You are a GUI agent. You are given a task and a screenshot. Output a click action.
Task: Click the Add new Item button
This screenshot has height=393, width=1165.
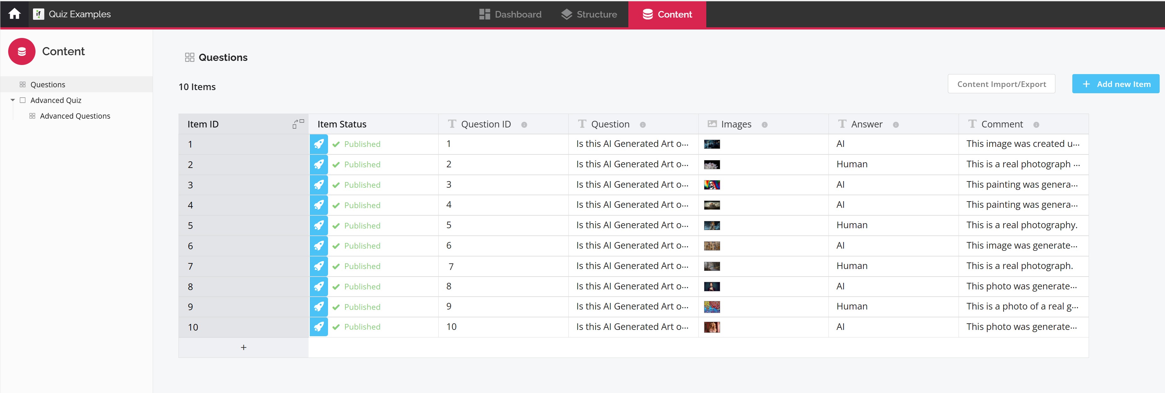pyautogui.click(x=1115, y=84)
